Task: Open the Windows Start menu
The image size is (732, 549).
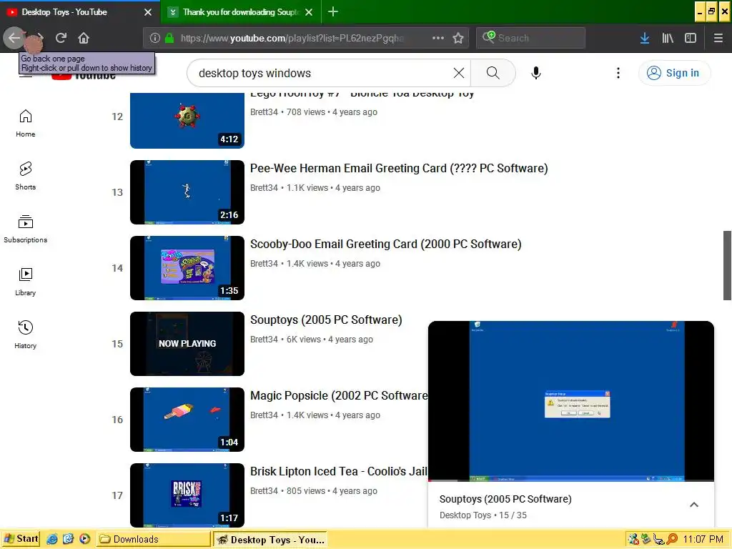Action: pyautogui.click(x=21, y=539)
